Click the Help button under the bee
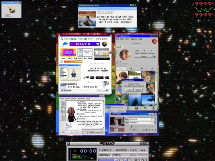Screen dimensions: 215x161 (8, 16)
